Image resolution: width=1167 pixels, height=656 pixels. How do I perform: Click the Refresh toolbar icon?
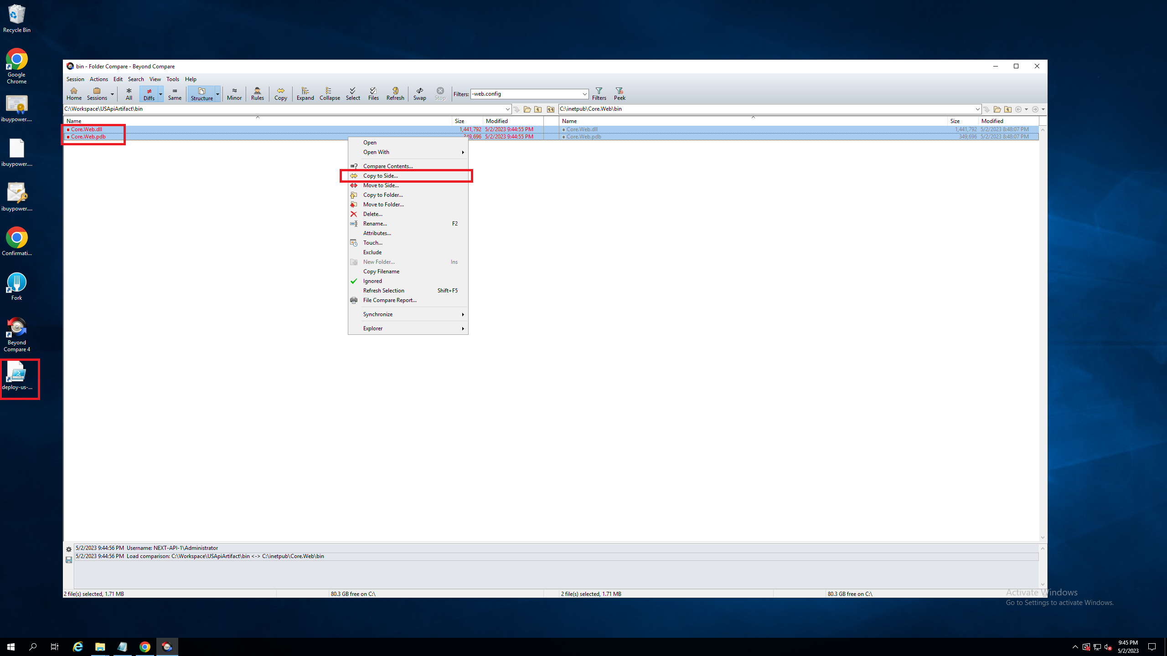click(395, 93)
